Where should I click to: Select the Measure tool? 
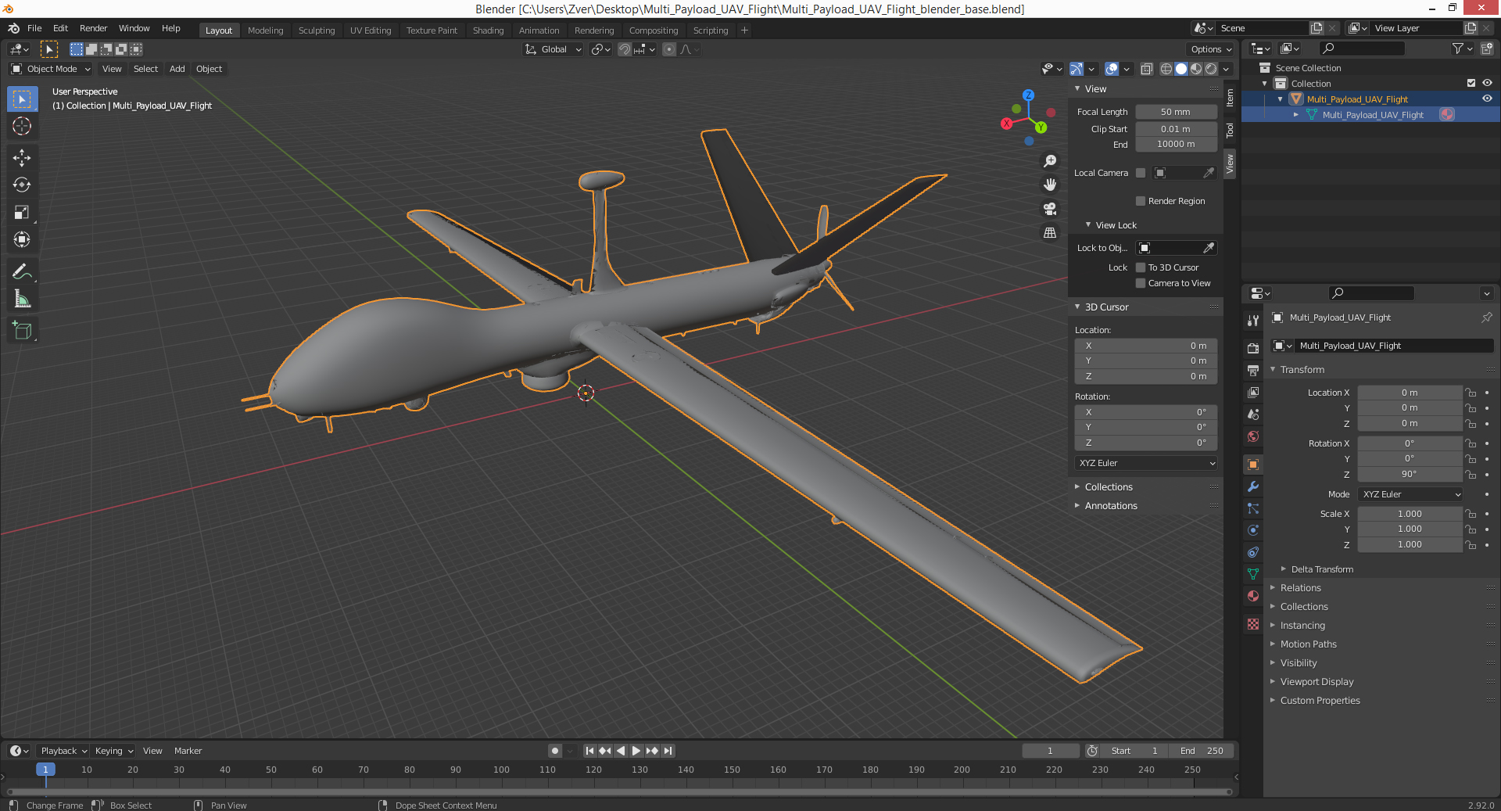tap(22, 300)
